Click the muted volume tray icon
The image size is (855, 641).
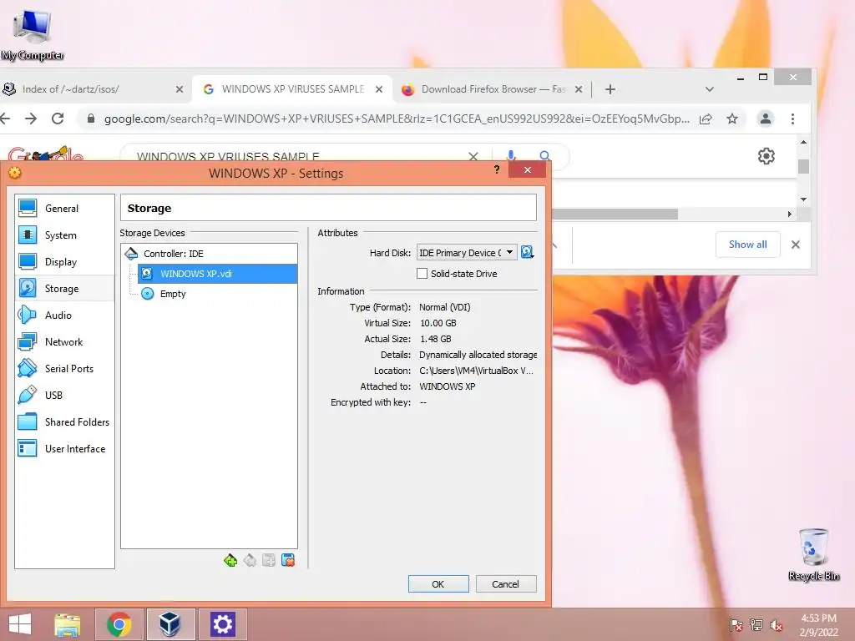(777, 624)
